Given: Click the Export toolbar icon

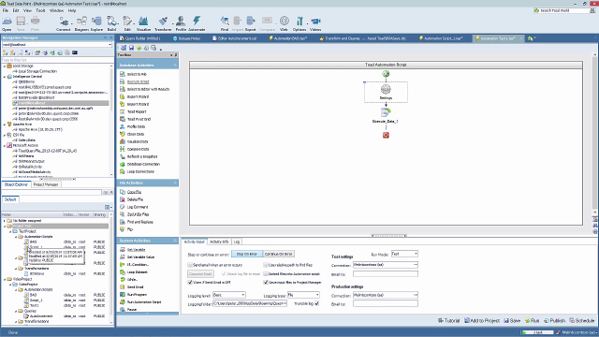Looking at the screenshot, I should tap(251, 23).
